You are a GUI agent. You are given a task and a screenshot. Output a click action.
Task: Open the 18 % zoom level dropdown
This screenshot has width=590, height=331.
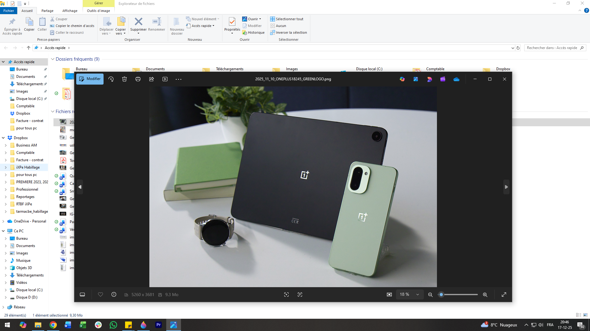(x=409, y=295)
